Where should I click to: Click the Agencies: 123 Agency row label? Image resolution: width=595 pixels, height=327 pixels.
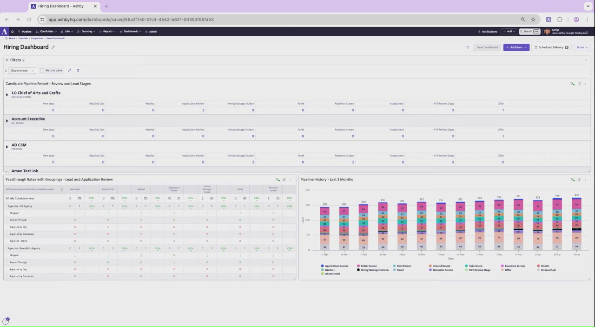coord(20,206)
